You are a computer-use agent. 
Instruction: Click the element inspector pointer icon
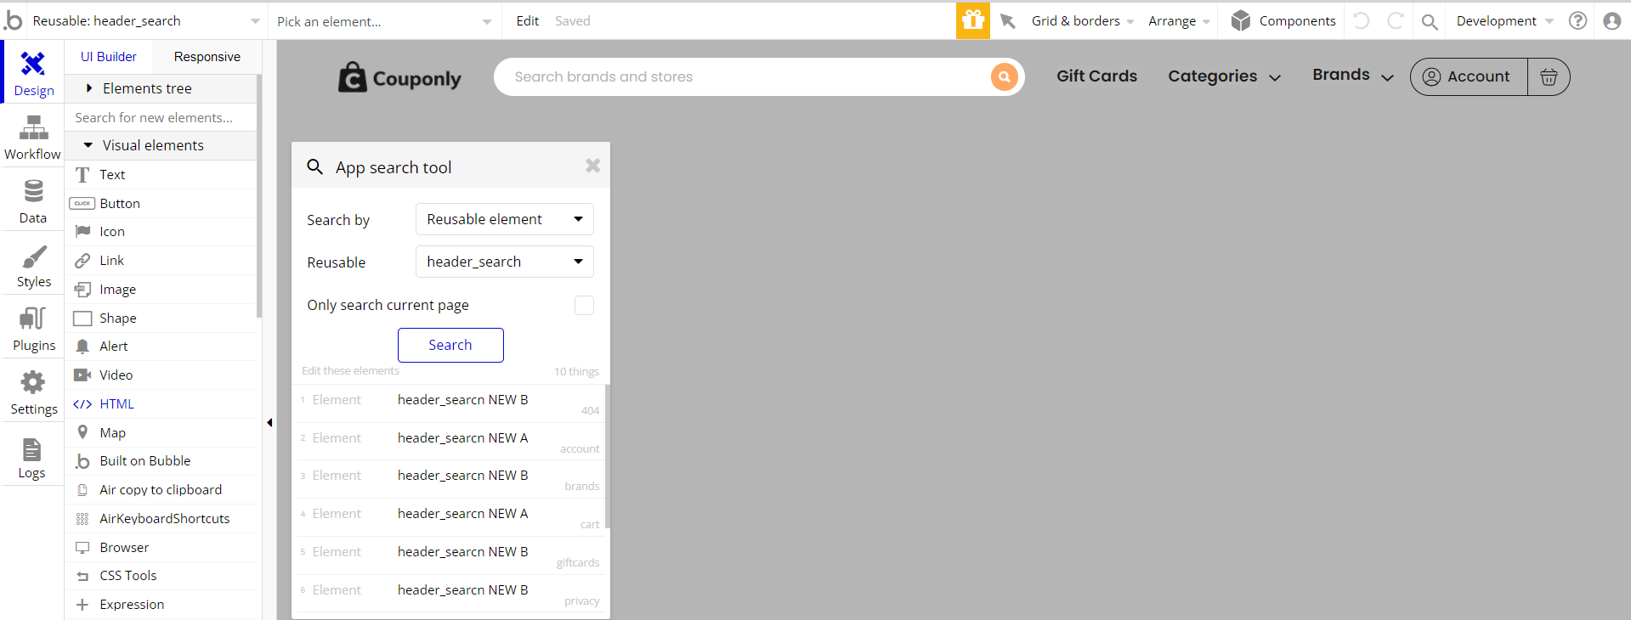(1008, 21)
